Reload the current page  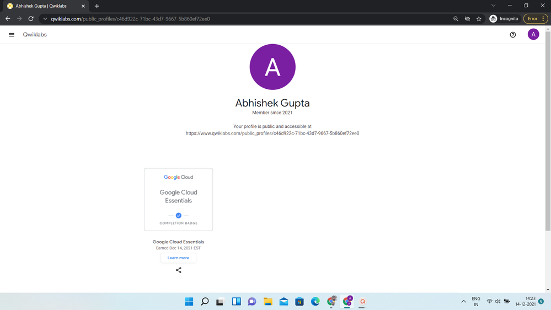(31, 19)
